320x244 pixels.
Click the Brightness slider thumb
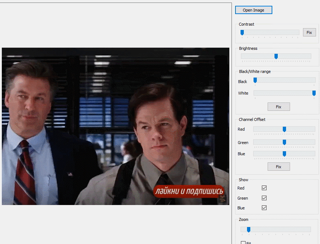(x=276, y=57)
